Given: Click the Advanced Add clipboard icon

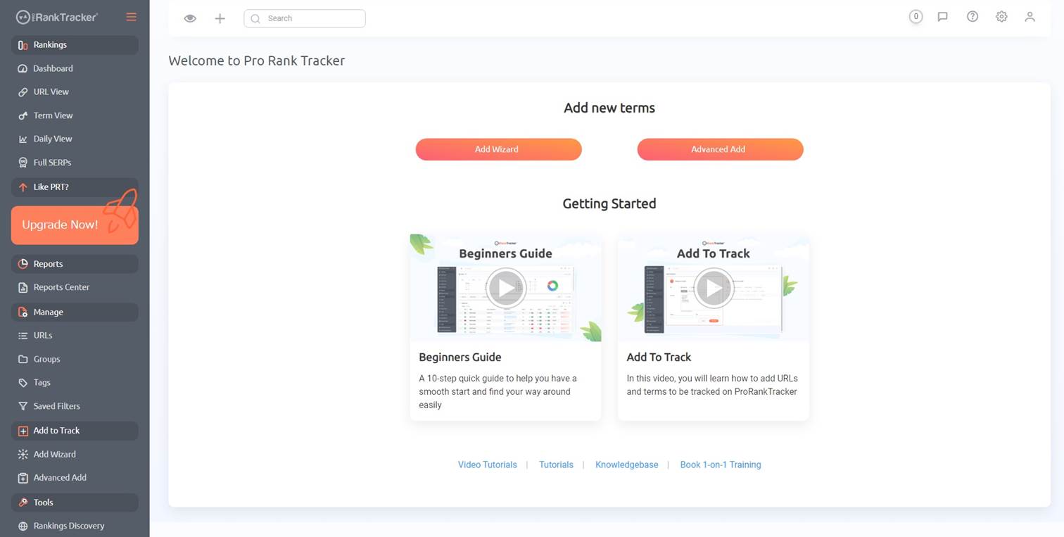Looking at the screenshot, I should [23, 478].
